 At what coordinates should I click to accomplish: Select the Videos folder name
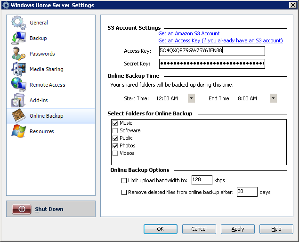(x=127, y=153)
